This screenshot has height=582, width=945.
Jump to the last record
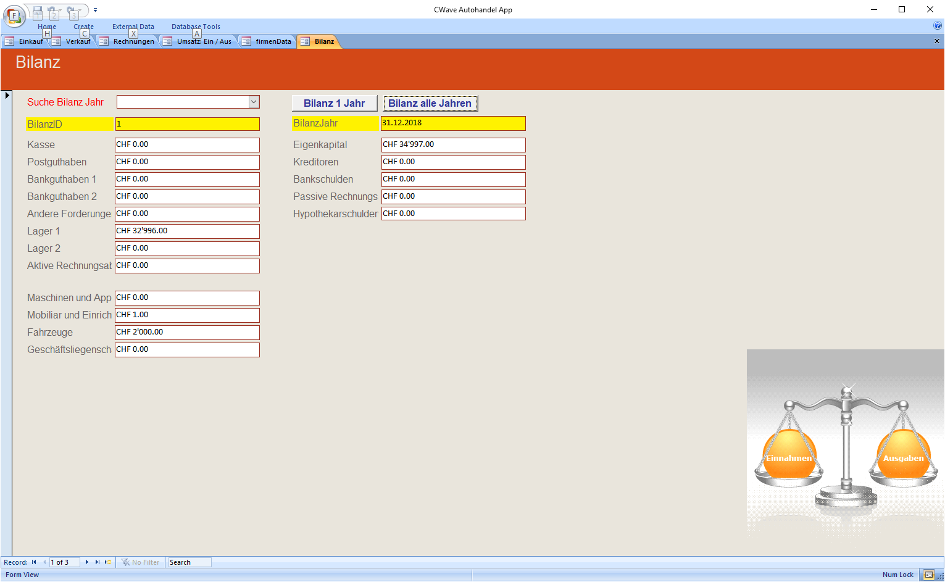(97, 562)
